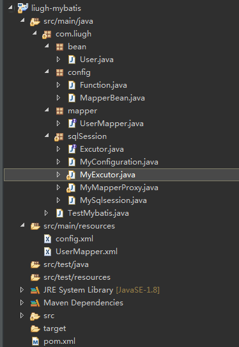Click the config.xml file icon

point(47,239)
